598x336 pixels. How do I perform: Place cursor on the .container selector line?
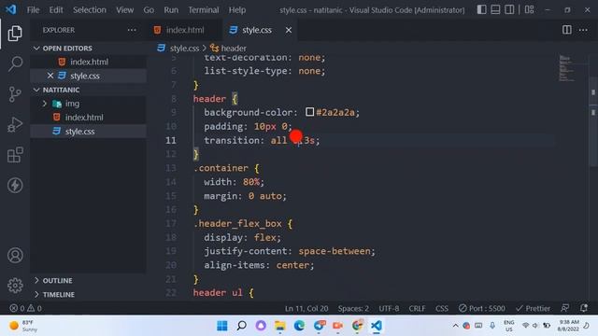[226, 168]
